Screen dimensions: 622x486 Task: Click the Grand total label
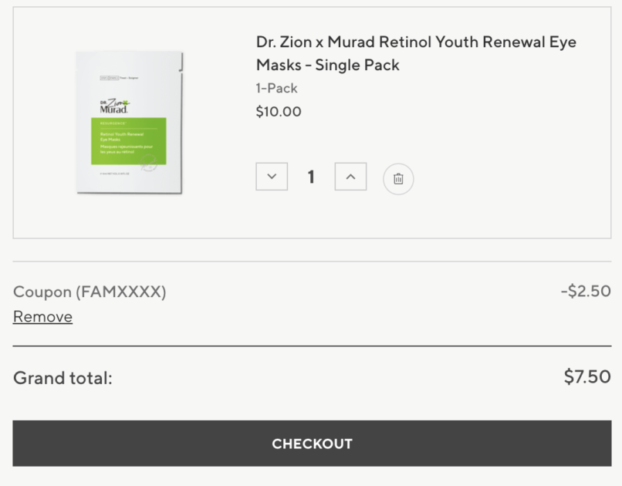[x=63, y=378]
